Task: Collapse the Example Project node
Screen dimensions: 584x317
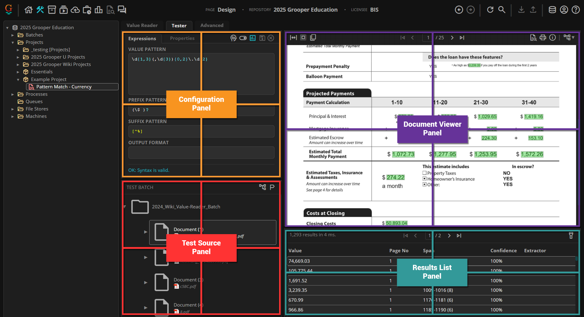Action: click(x=18, y=79)
